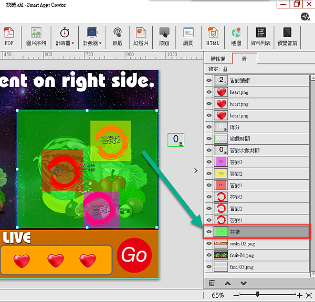Select the counter object beside the canvas
The width and height of the screenshot is (315, 302).
point(176,140)
